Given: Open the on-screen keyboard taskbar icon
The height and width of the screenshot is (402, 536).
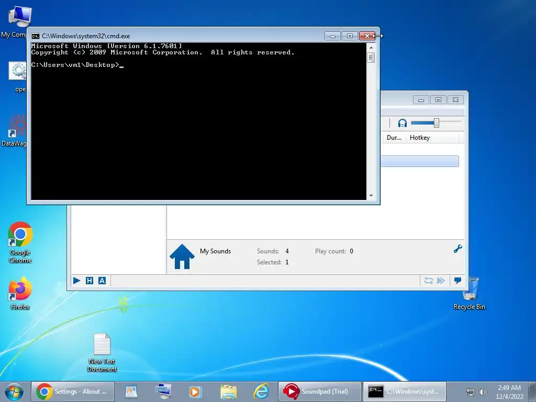Looking at the screenshot, I should (x=163, y=392).
